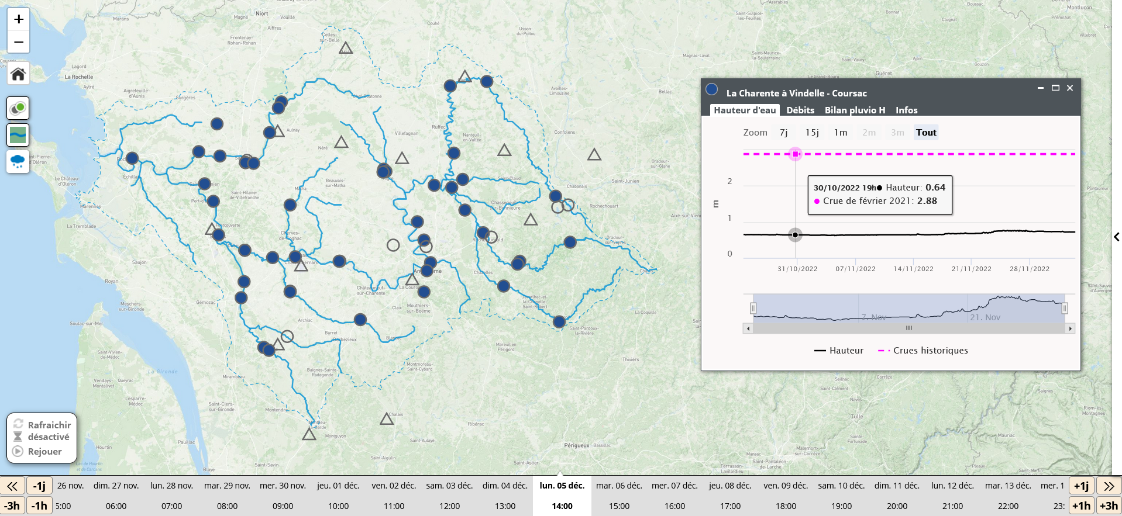Viewport: 1122px width, 516px height.
Task: Reset map to home view
Action: (18, 74)
